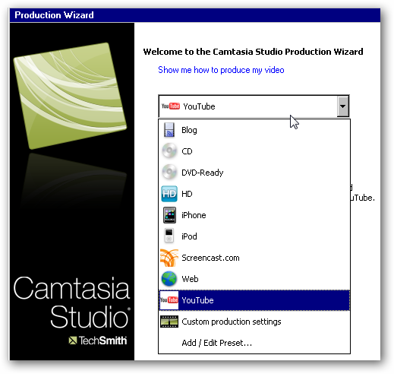
Task: Select the HD preset
Action: coord(254,194)
